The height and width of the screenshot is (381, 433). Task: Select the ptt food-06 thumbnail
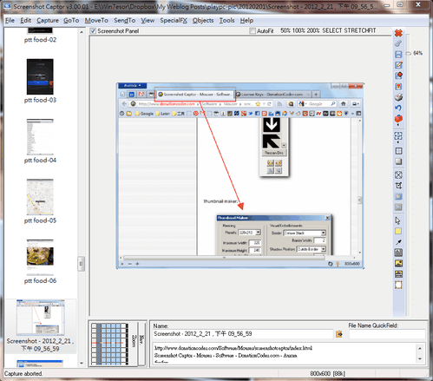click(40, 257)
